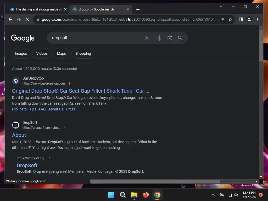Click the DropSoft site name above about URL
The width and height of the screenshot is (268, 201).
[30, 122]
